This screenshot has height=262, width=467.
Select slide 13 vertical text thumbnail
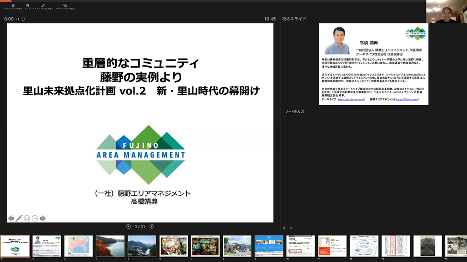pos(396,246)
